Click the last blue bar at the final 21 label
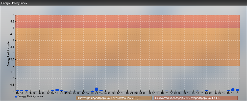 click(237, 90)
